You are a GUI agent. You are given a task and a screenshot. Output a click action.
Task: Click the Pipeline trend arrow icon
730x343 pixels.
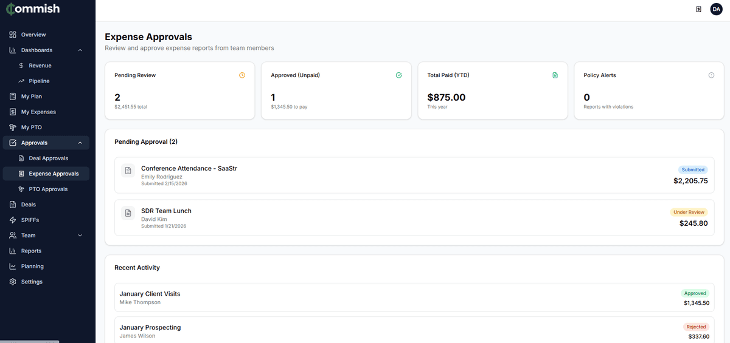point(21,81)
